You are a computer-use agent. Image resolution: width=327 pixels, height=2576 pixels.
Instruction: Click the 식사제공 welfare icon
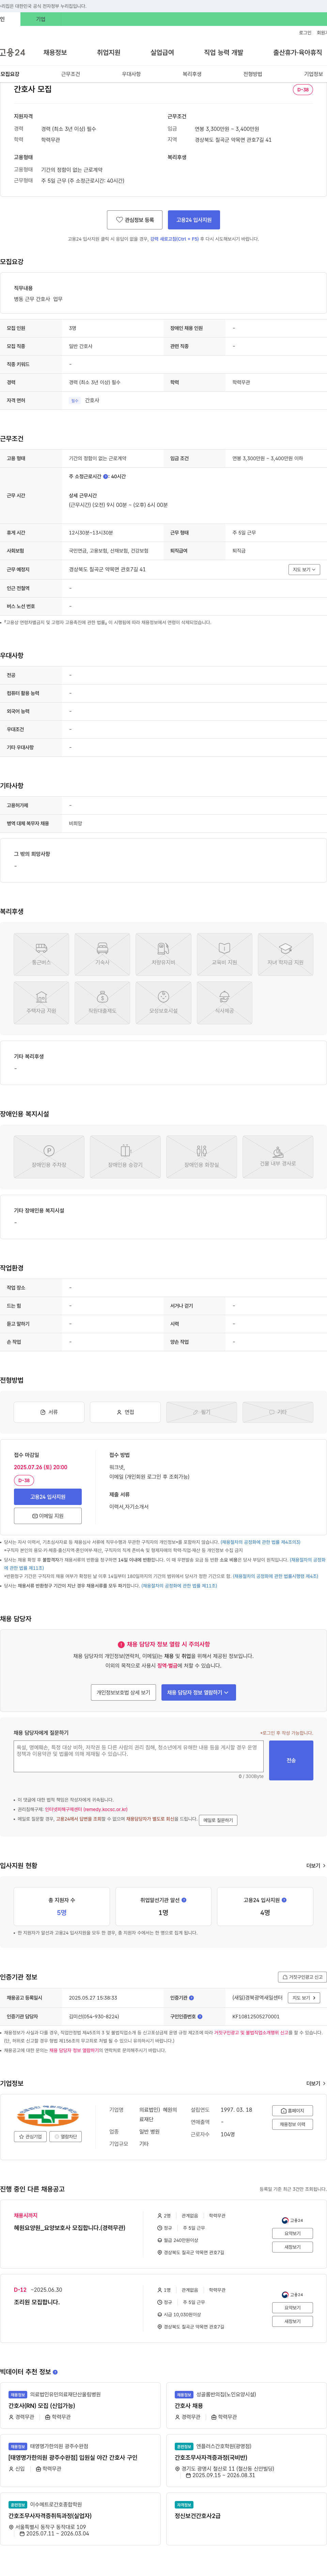pyautogui.click(x=224, y=1003)
